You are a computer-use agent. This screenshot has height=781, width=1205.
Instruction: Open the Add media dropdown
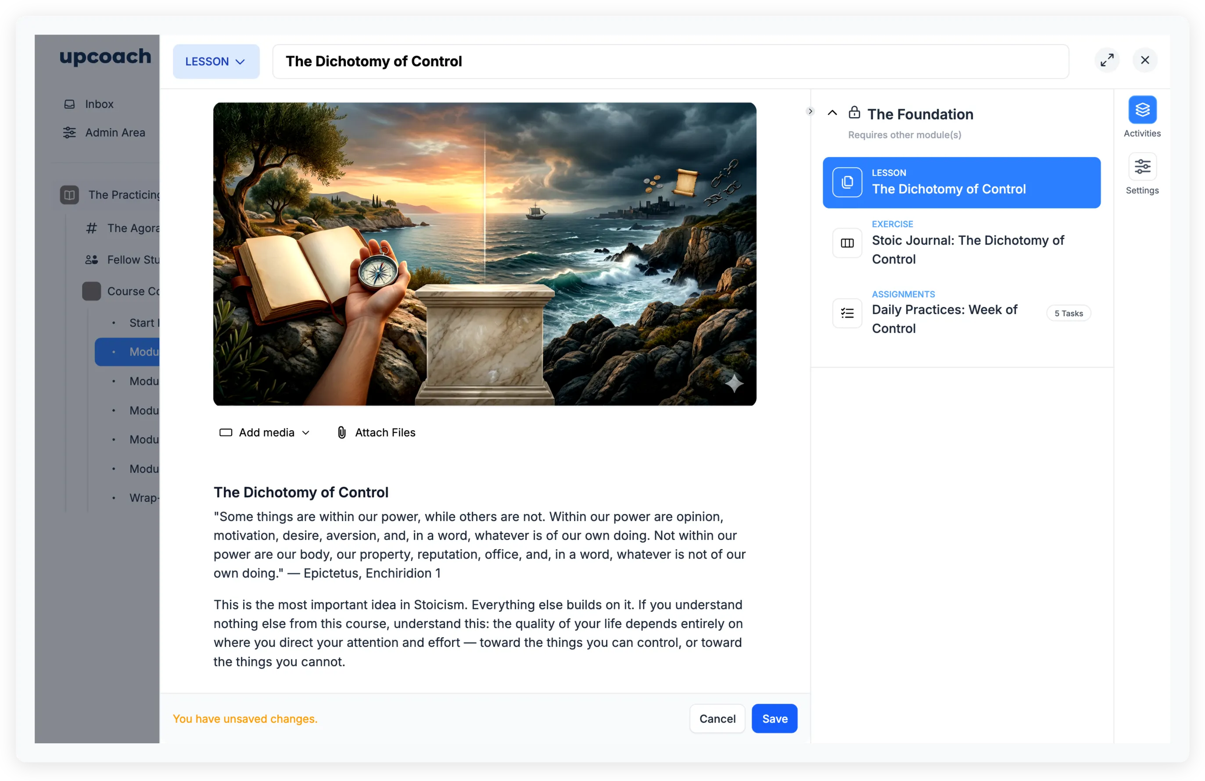pyautogui.click(x=264, y=432)
